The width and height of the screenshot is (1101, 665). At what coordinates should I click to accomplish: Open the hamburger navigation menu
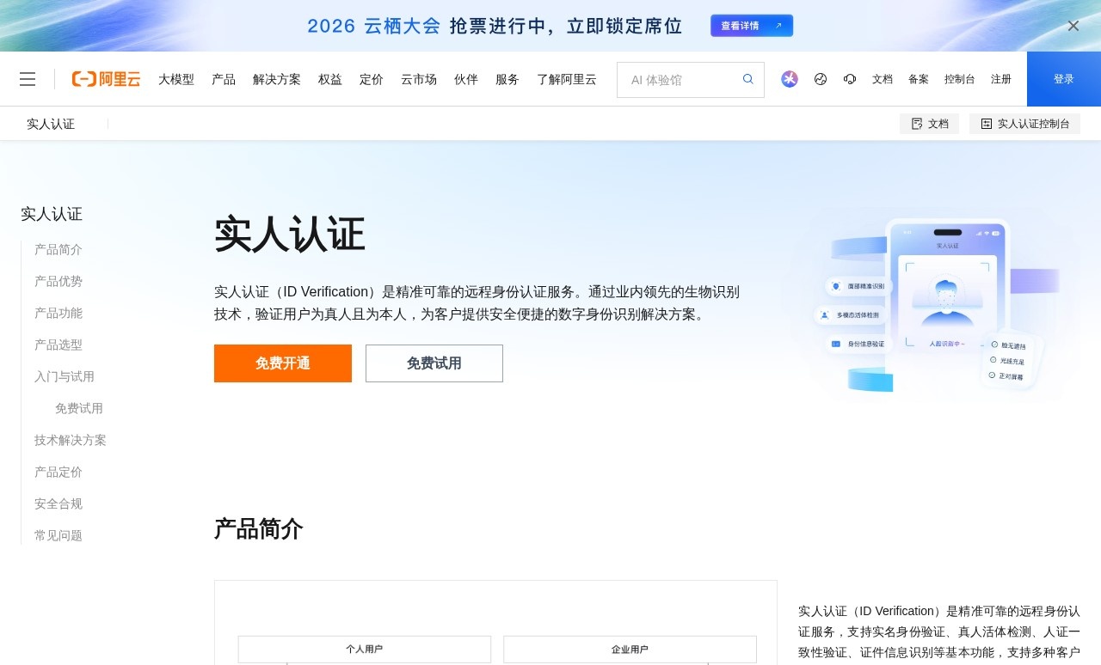click(x=28, y=79)
